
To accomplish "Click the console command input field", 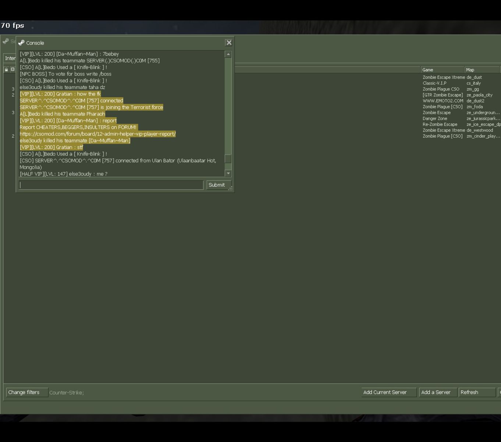I will pos(111,185).
